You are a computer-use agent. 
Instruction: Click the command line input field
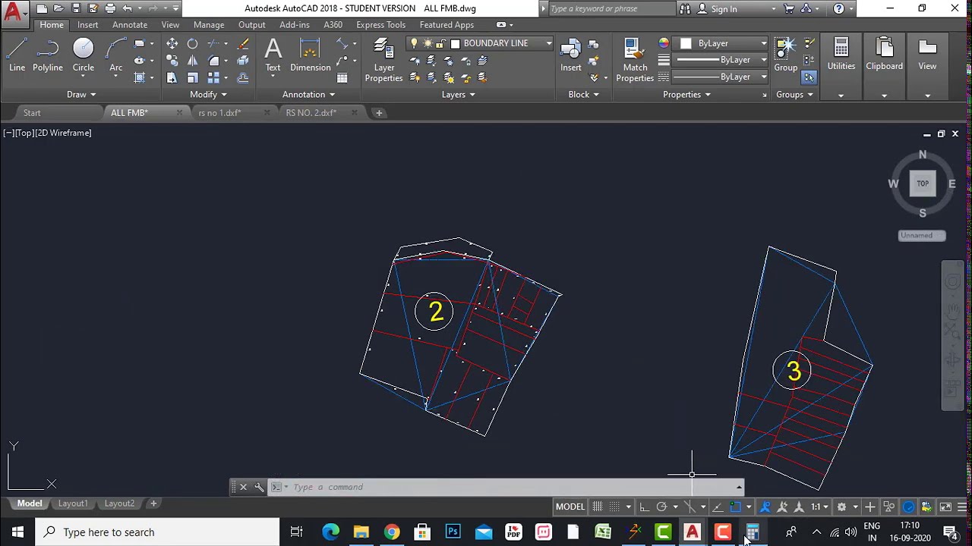[512, 487]
